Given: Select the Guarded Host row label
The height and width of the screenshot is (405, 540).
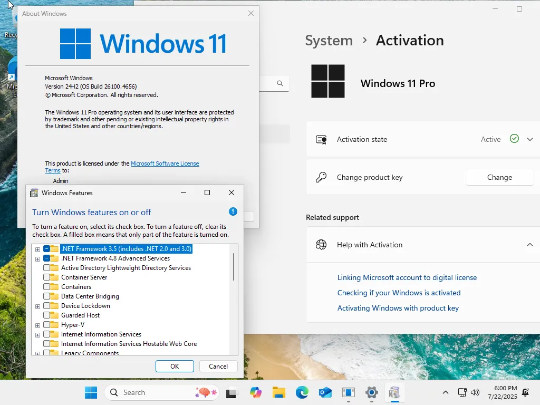Looking at the screenshot, I should pos(80,315).
